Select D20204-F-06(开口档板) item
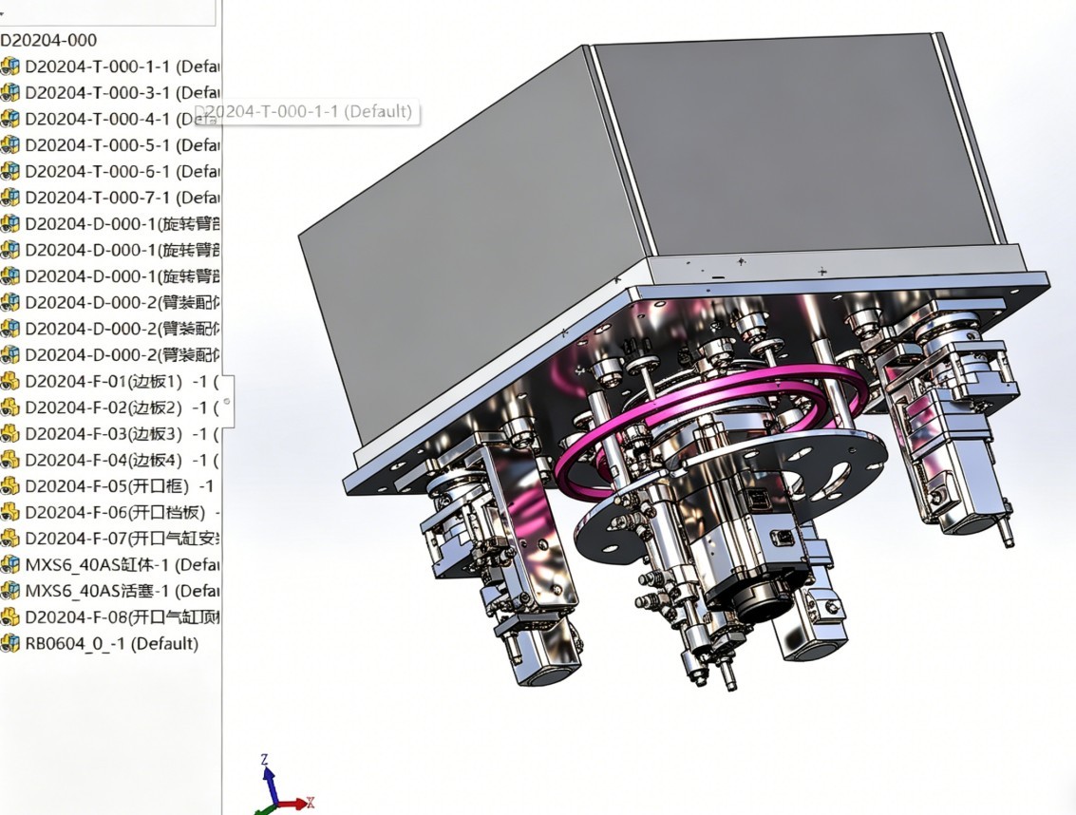Screen dimensions: 1076x815 (x=110, y=512)
